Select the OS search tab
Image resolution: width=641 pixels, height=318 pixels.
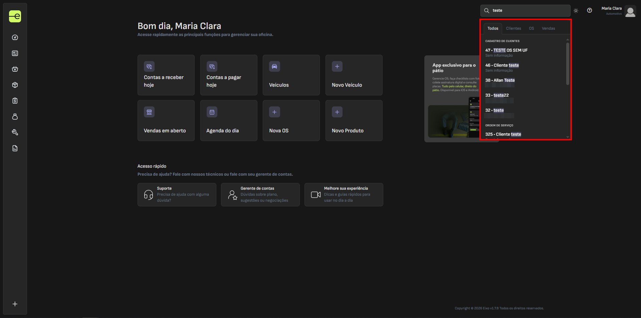pos(531,28)
